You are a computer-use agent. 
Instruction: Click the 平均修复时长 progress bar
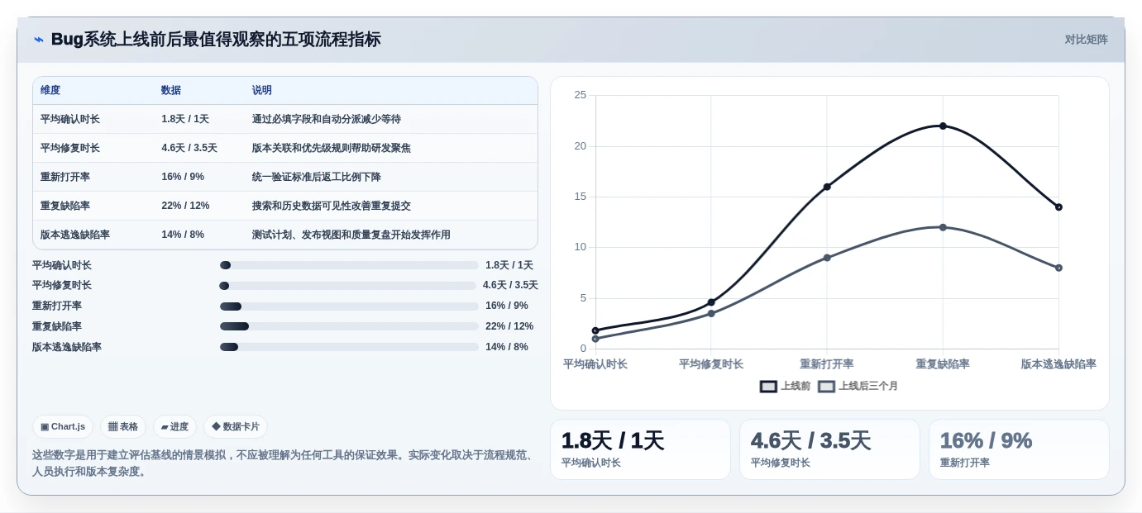coord(348,286)
